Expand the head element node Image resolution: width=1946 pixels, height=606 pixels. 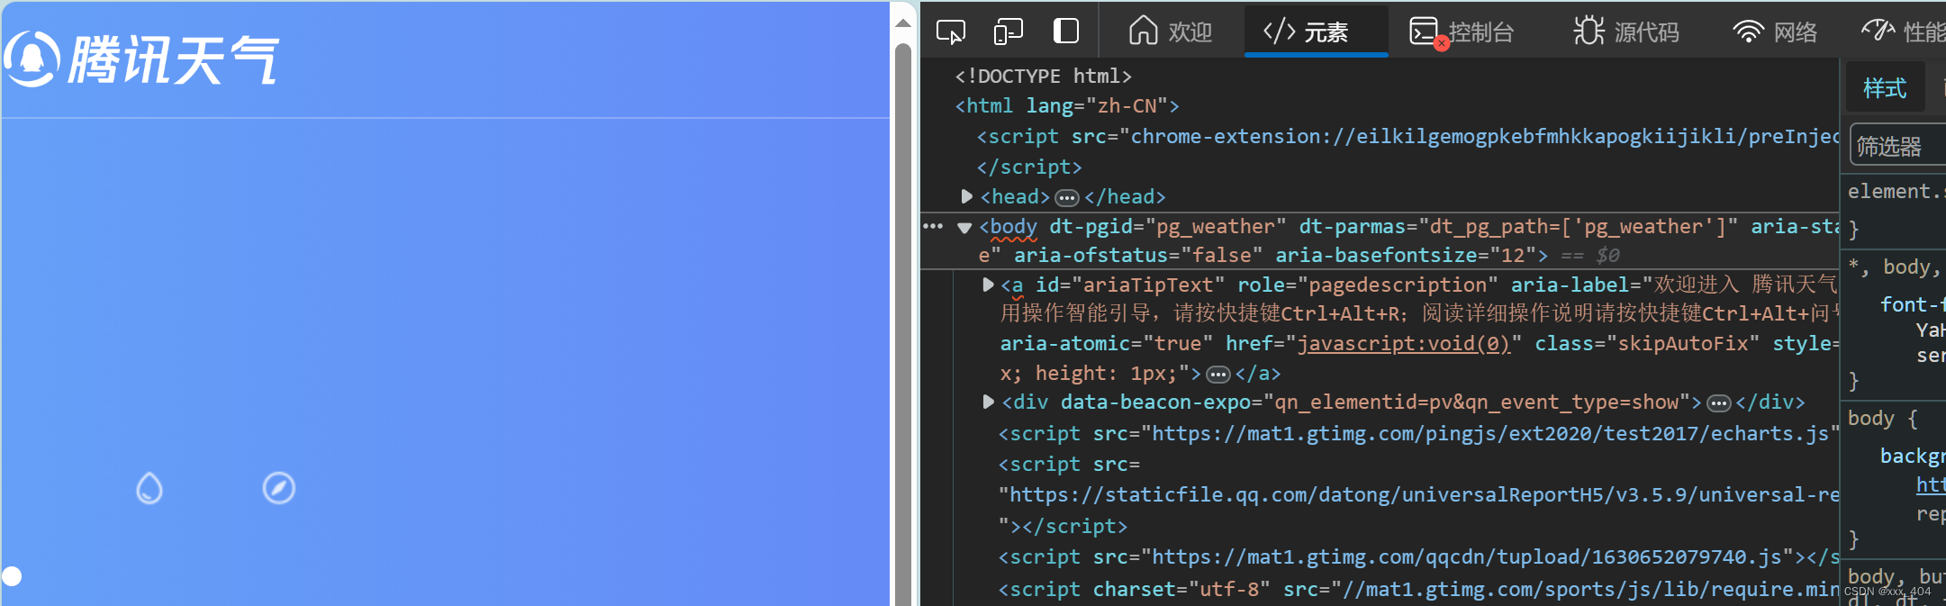tap(966, 196)
